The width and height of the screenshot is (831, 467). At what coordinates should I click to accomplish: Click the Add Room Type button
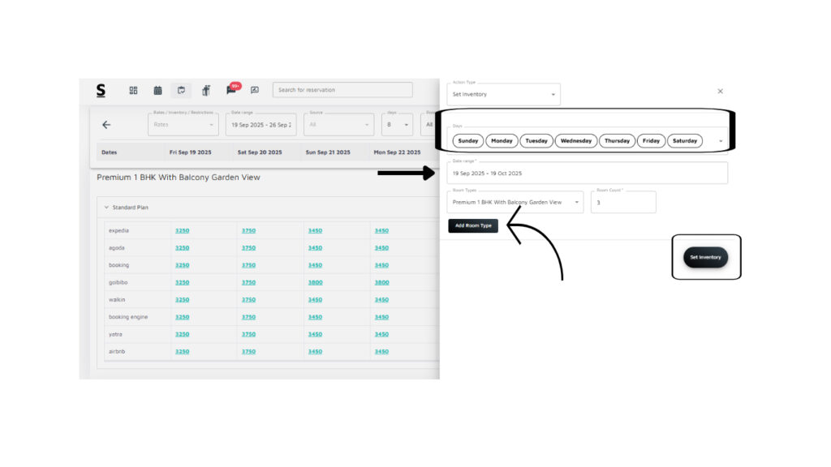473,225
